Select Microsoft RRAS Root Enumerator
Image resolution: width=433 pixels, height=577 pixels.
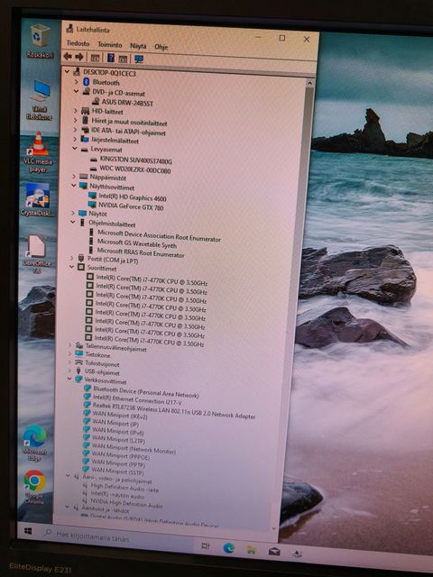coord(141,252)
